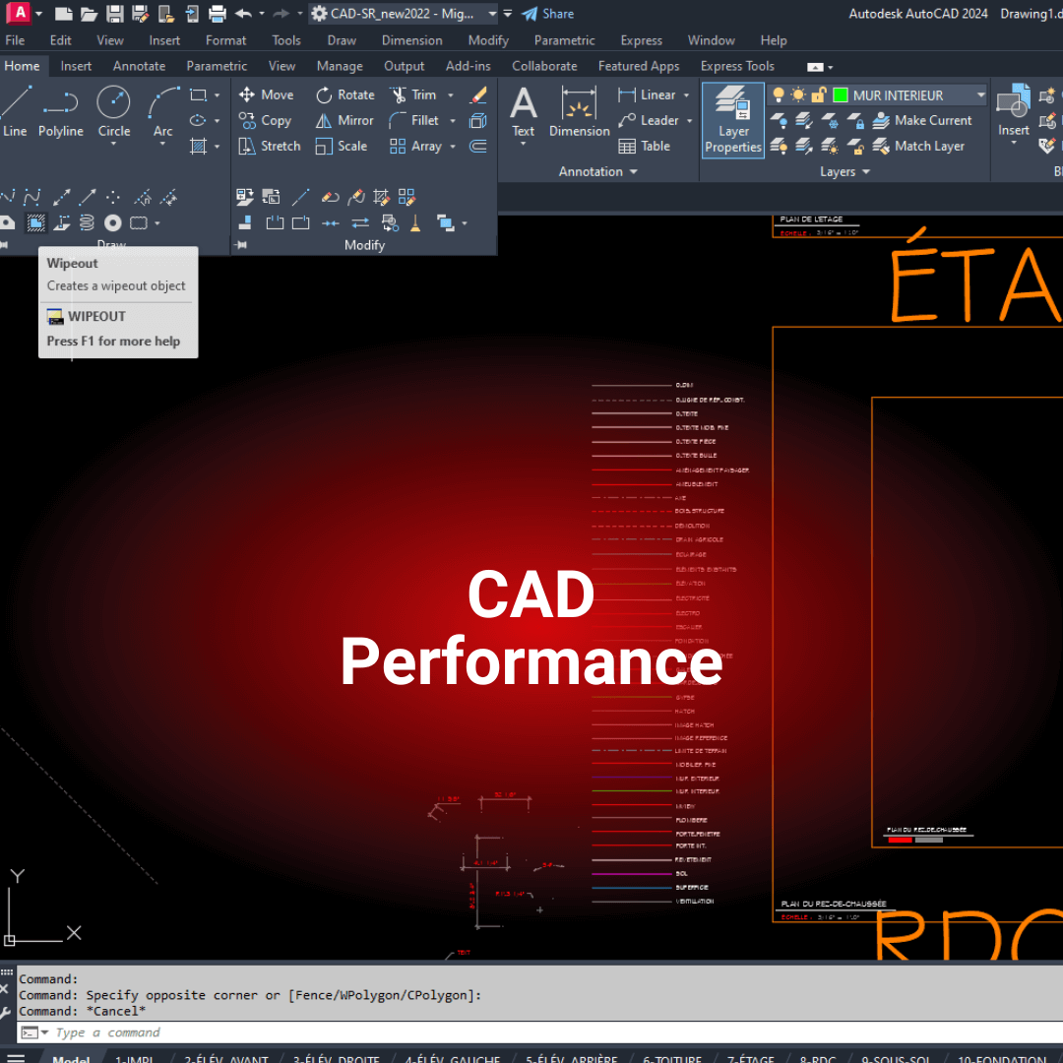The height and width of the screenshot is (1063, 1063).
Task: Click the Helix tool icon
Action: [87, 223]
